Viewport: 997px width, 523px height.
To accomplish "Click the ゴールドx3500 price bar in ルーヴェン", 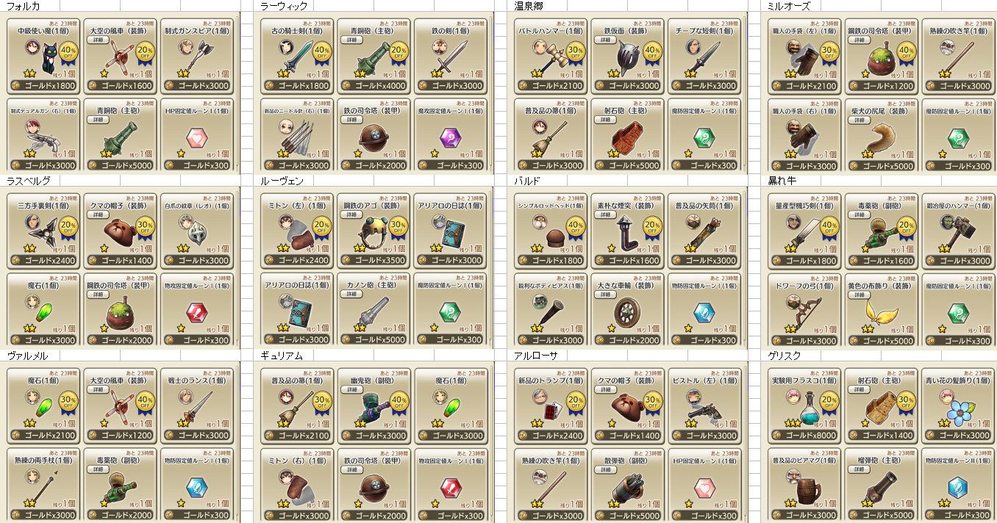I will pyautogui.click(x=374, y=260).
